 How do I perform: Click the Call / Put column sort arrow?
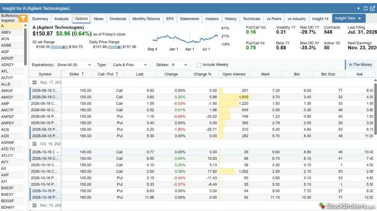(117, 74)
